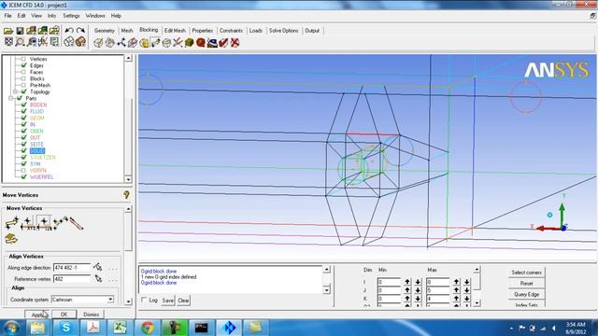Click the Reference vertex input field
Image resolution: width=598 pixels, height=336 pixels.
(72, 279)
